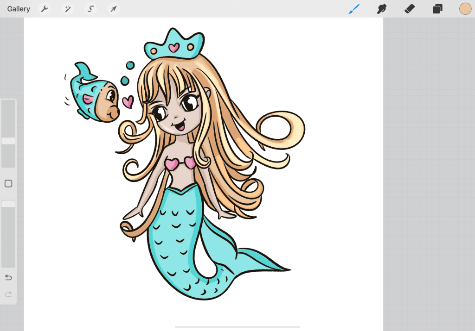Image resolution: width=475 pixels, height=331 pixels.
Task: Activate the Selection tool
Action: [x=91, y=9]
